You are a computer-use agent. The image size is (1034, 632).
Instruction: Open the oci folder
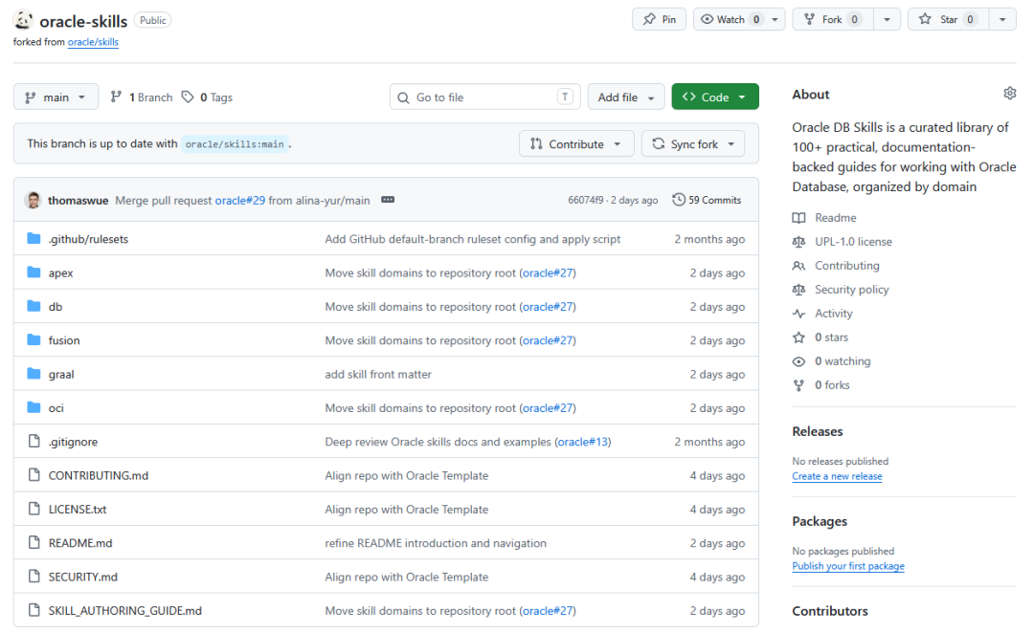point(56,408)
